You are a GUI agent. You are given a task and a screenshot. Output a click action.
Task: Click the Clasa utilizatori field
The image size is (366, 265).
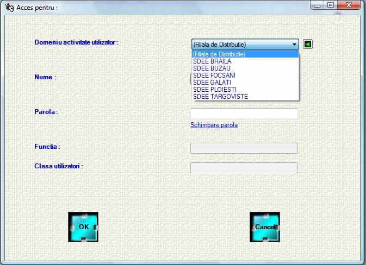tap(244, 168)
